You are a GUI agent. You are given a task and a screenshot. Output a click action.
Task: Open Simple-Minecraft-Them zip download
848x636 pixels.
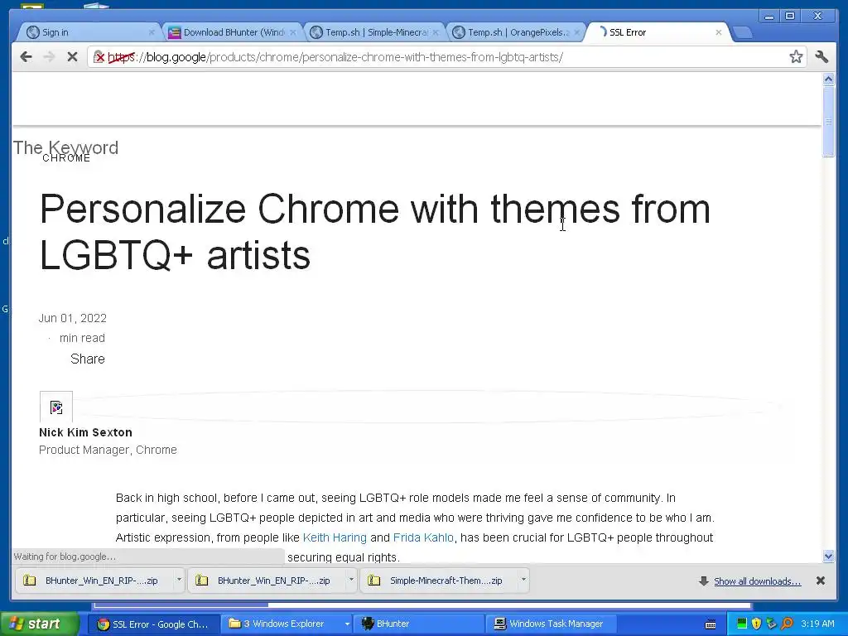pyautogui.click(x=440, y=581)
